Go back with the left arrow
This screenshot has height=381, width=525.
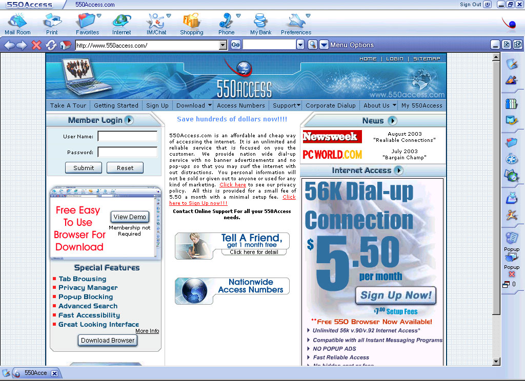(9, 45)
